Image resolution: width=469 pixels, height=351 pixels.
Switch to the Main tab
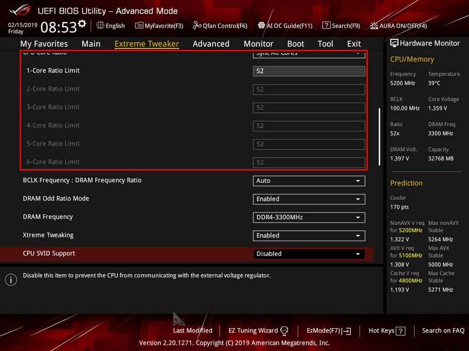click(91, 44)
